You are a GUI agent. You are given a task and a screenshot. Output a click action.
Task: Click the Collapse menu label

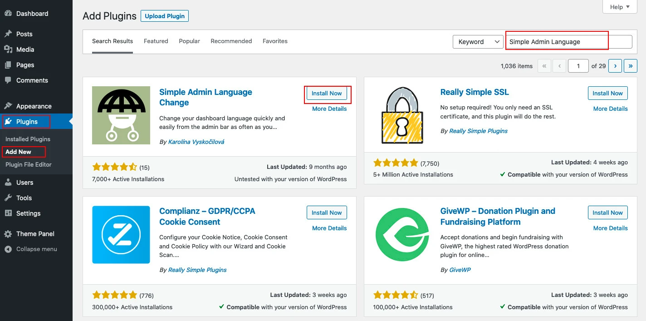(37, 249)
